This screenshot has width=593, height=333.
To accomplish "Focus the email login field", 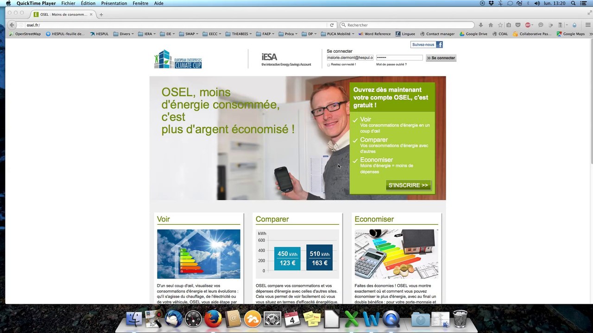I will pyautogui.click(x=350, y=58).
